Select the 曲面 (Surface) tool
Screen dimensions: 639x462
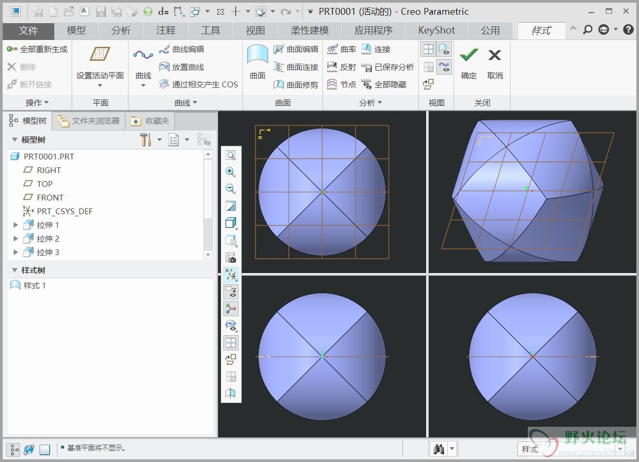258,62
